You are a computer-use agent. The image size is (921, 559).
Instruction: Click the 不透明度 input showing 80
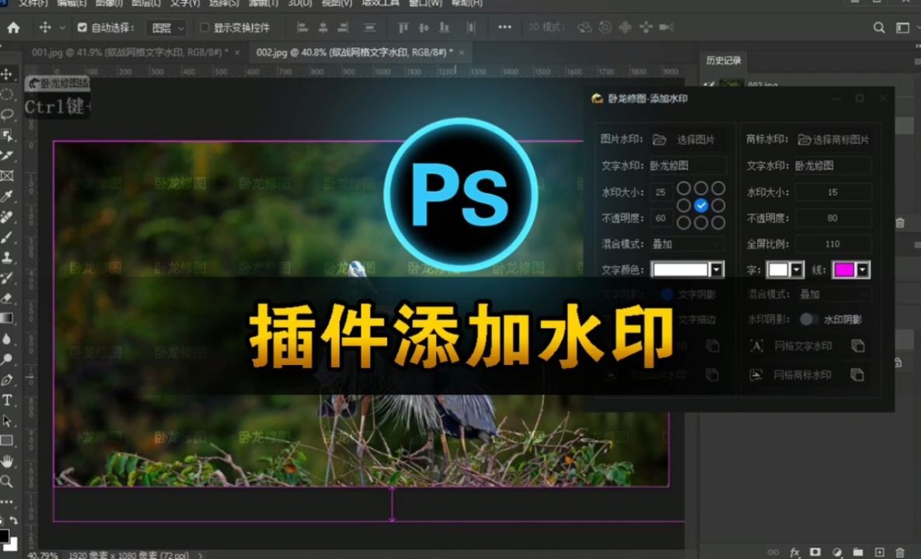coord(833,218)
